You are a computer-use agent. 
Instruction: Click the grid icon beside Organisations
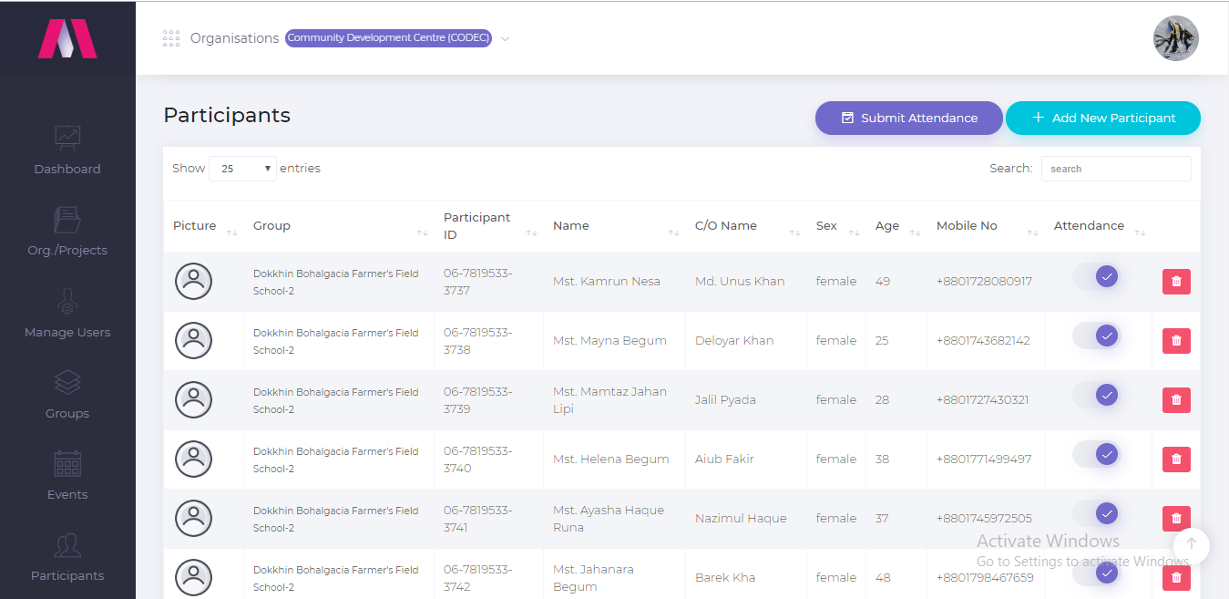pyautogui.click(x=171, y=38)
